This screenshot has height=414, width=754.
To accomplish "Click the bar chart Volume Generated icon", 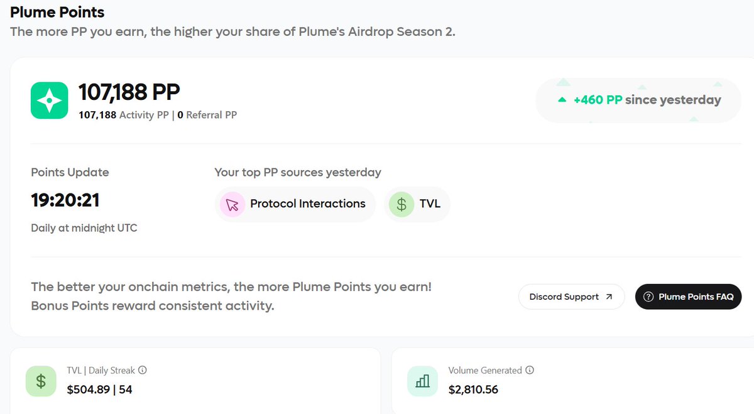I will point(423,381).
